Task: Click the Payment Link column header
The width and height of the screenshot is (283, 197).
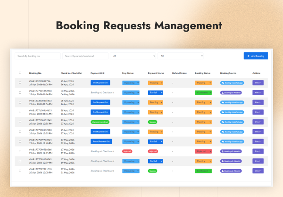Action: (x=98, y=73)
